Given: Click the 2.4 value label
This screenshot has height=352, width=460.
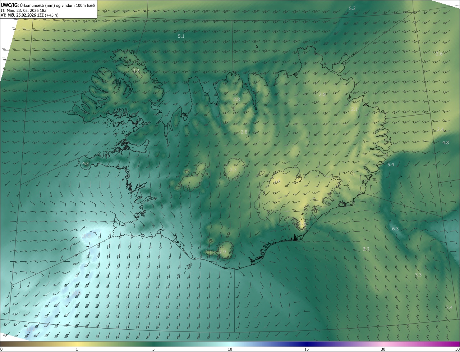Looking at the screenshot, I should (x=441, y=130).
